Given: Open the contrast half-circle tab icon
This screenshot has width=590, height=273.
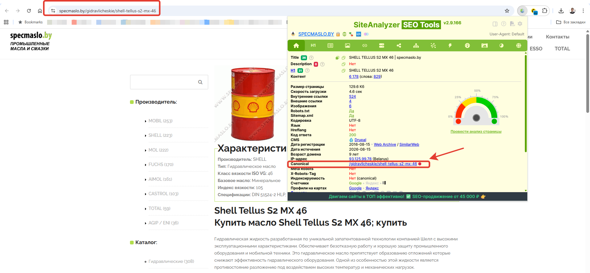Looking at the screenshot, I should tap(502, 45).
